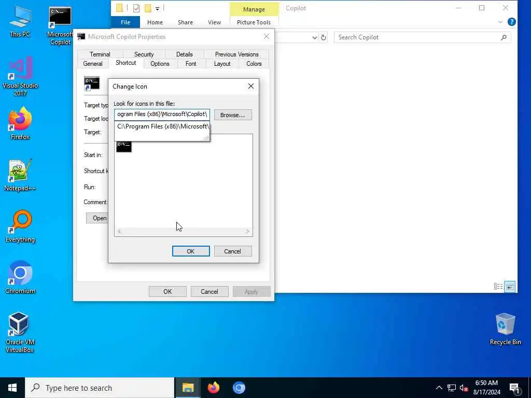This screenshot has width=531, height=398.
Task: Open the File menu in Explorer
Action: click(x=125, y=22)
